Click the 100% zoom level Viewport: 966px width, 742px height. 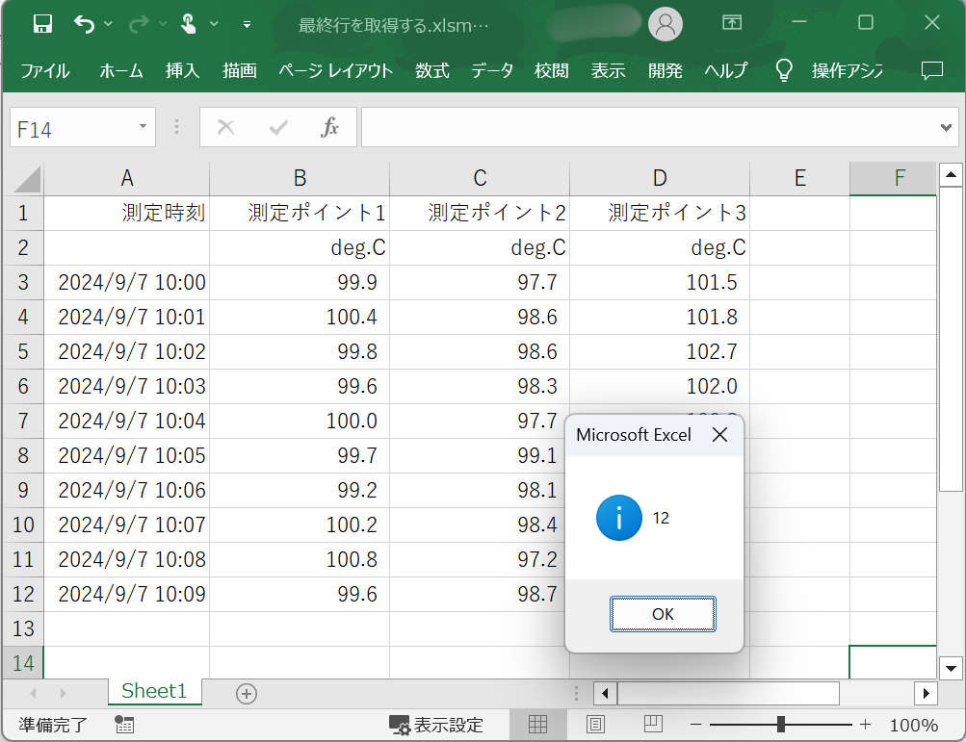pyautogui.click(x=914, y=725)
